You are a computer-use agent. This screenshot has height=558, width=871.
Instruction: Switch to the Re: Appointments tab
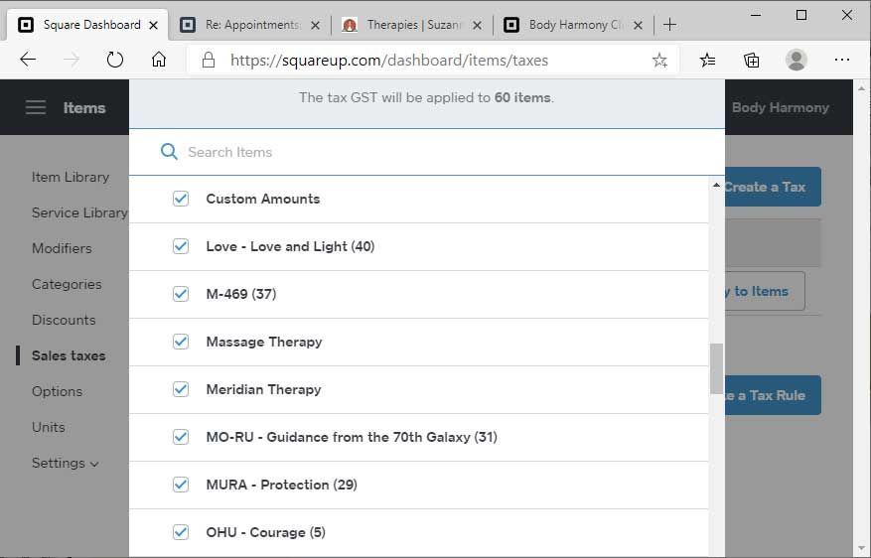tap(249, 25)
